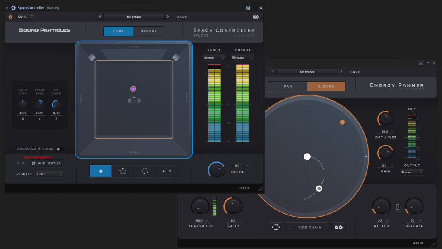The height and width of the screenshot is (249, 442).
Task: Select the front-right speaker icon in cube
Action: click(176, 57)
